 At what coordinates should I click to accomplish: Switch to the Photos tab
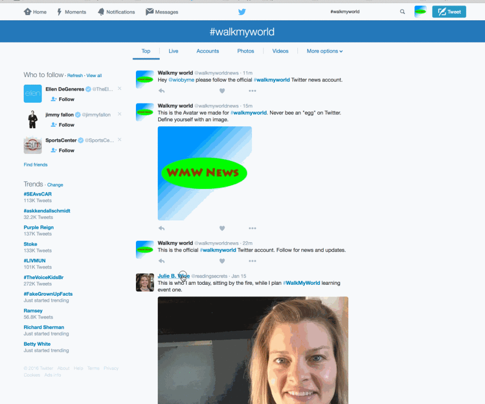(246, 51)
